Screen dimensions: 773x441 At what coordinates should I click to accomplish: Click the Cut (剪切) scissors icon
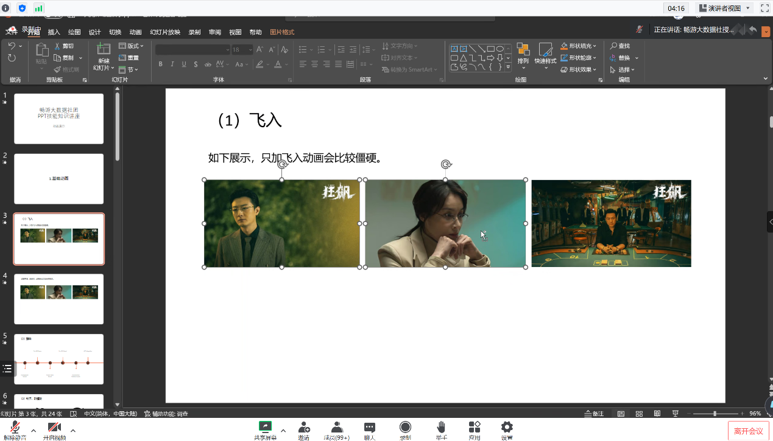click(x=58, y=46)
